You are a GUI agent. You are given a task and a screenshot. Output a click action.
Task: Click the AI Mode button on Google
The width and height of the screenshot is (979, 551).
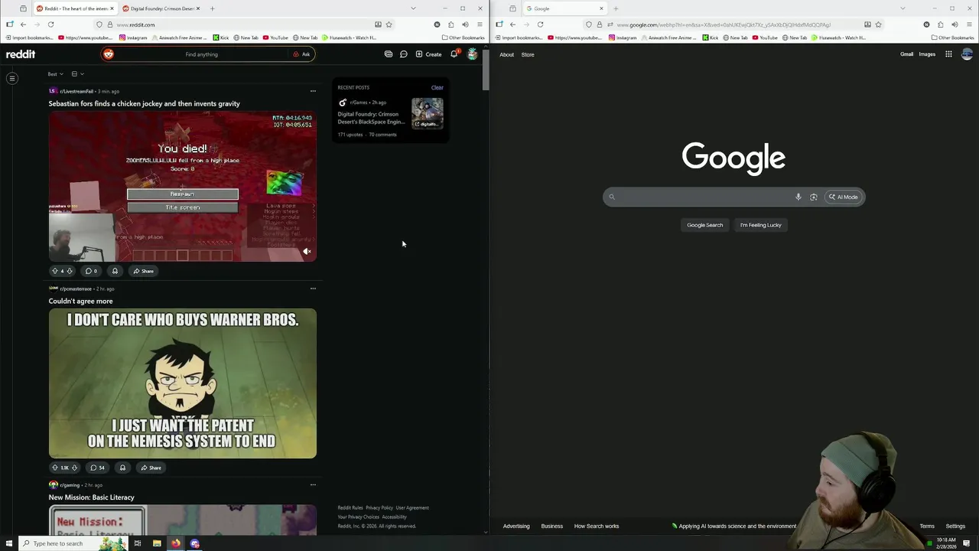tap(844, 197)
